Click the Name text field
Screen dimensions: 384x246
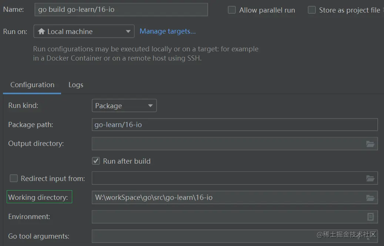click(x=121, y=10)
